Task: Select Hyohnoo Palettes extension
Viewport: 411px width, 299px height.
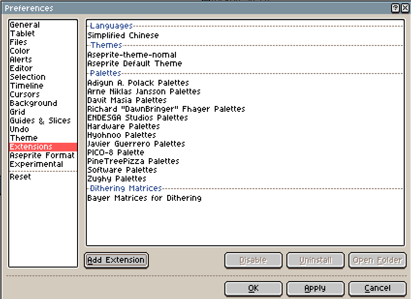Action: pyautogui.click(x=245, y=135)
